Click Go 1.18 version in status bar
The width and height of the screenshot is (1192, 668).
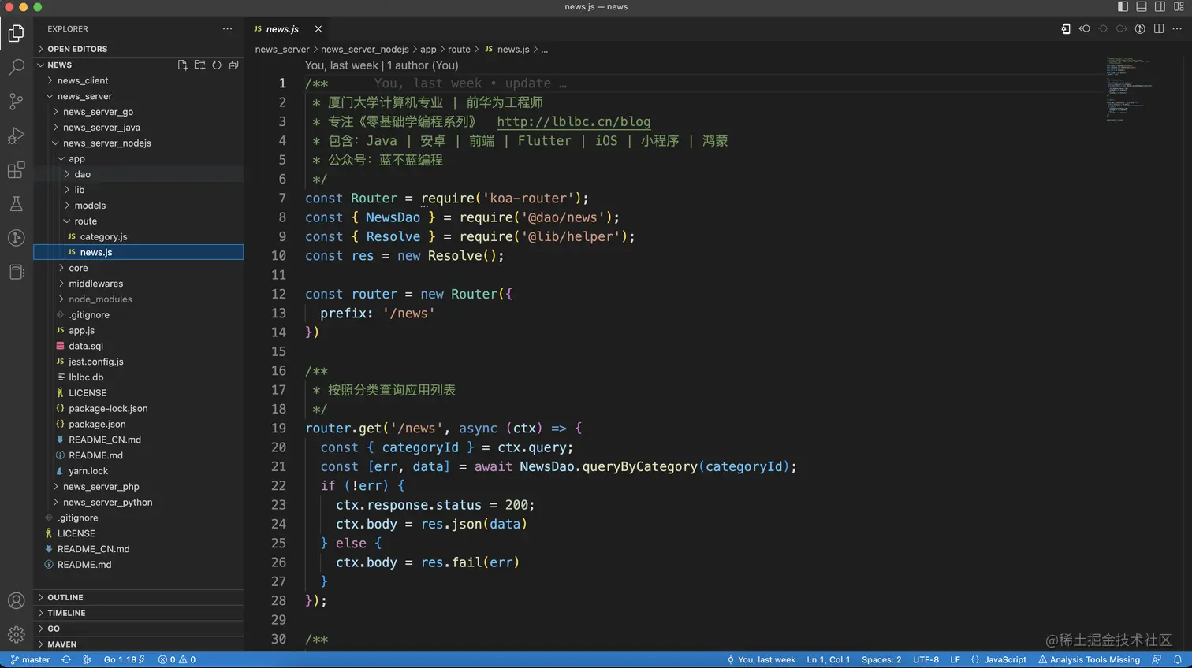125,660
